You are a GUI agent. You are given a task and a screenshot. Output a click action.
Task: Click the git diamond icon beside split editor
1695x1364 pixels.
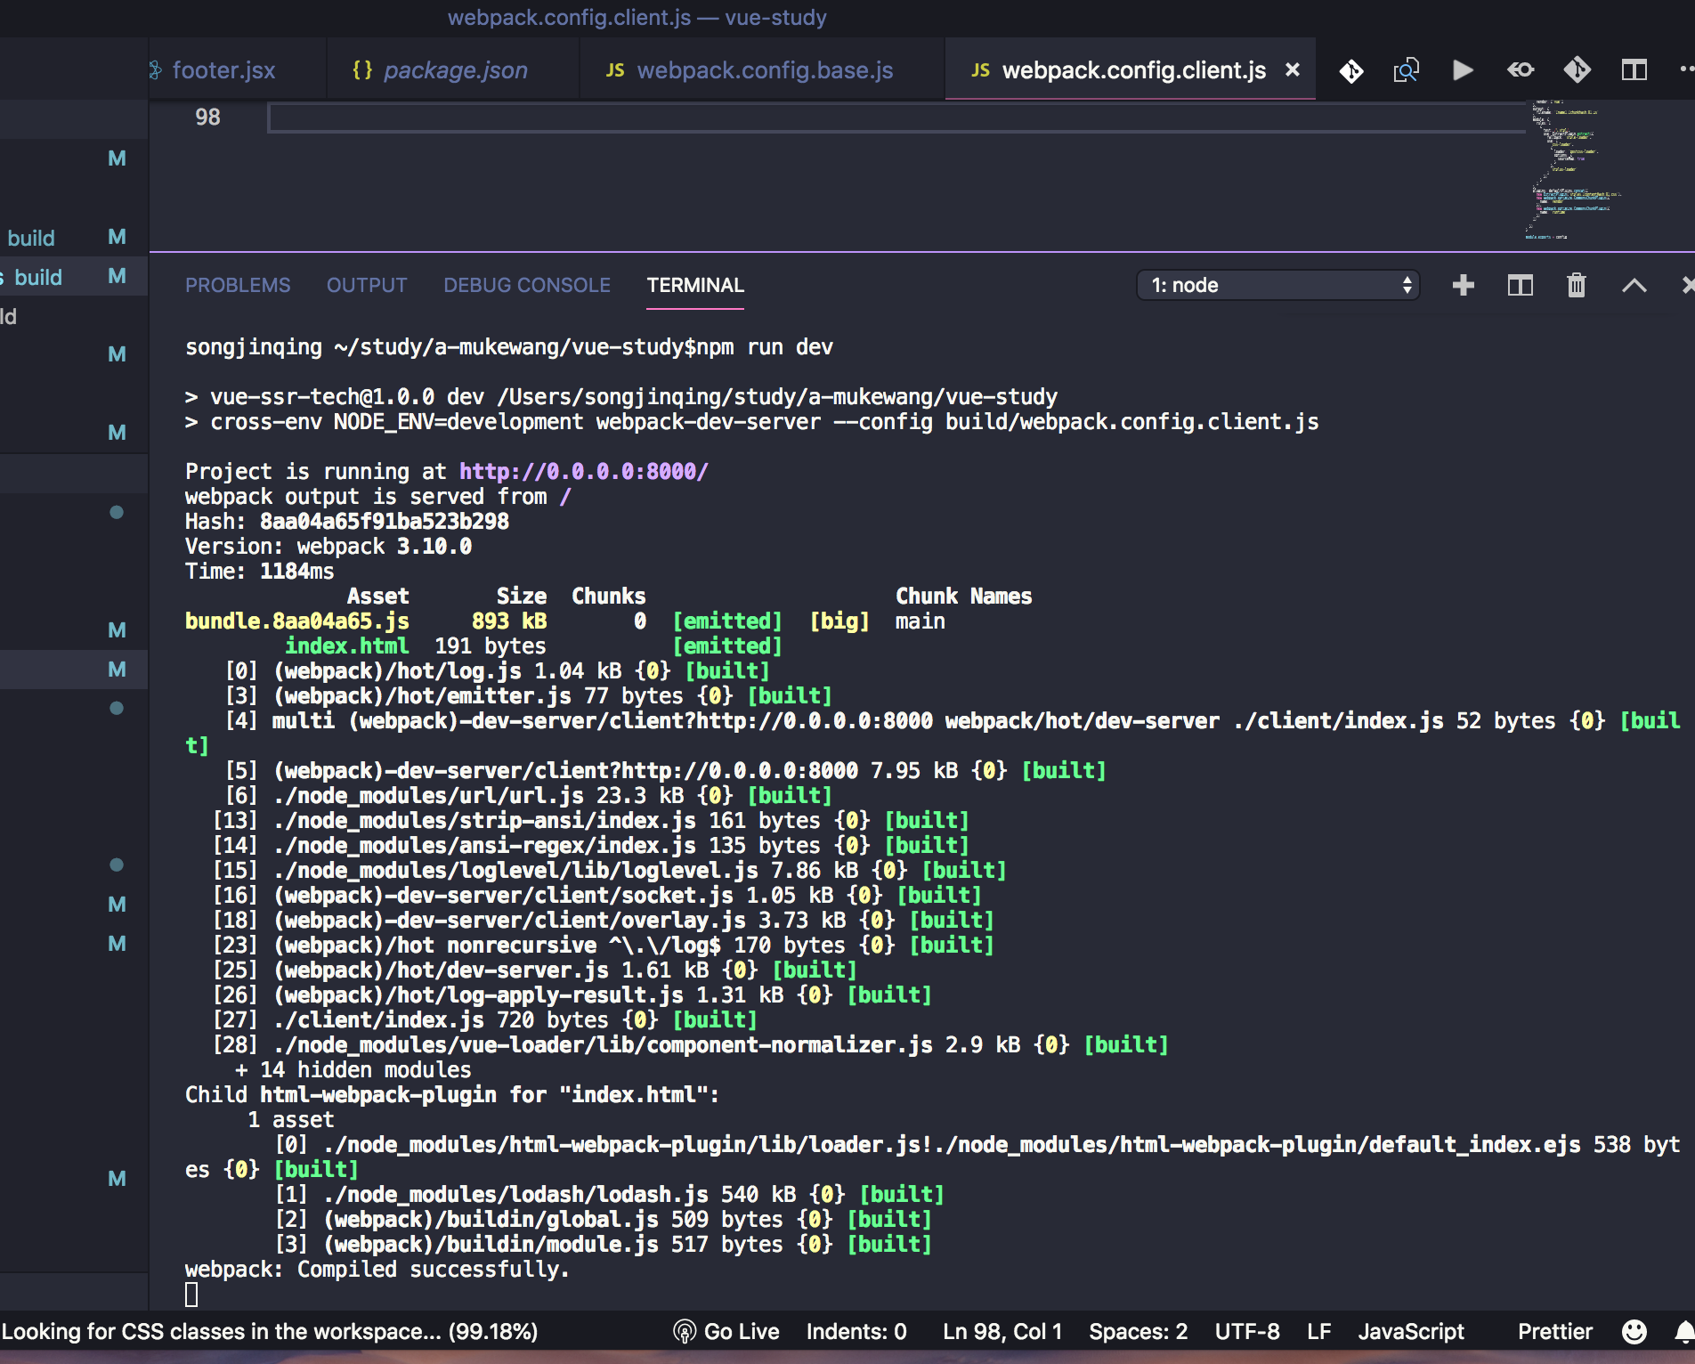(1577, 70)
